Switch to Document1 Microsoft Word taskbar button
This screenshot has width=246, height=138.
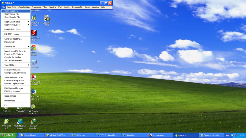click(x=212, y=135)
